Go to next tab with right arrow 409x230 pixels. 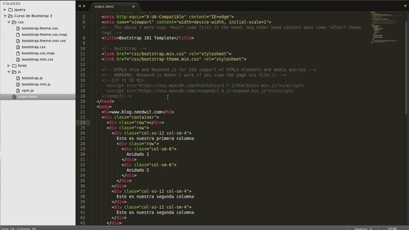click(84, 6)
